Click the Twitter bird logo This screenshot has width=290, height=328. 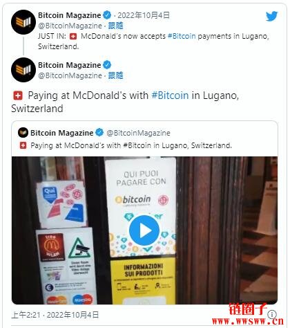[272, 17]
